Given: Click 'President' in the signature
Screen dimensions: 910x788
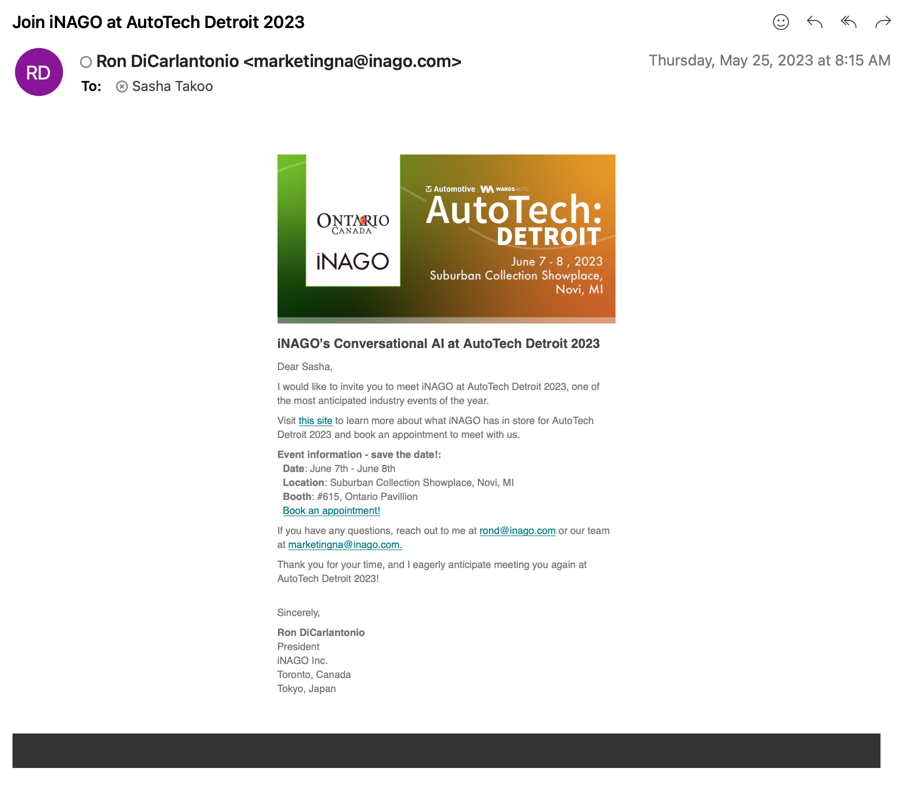Looking at the screenshot, I should tap(298, 646).
